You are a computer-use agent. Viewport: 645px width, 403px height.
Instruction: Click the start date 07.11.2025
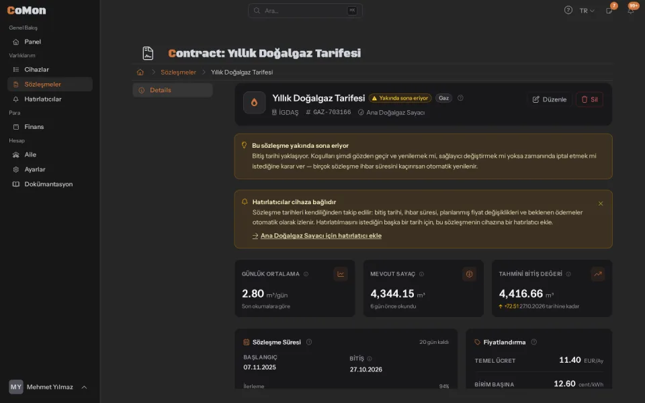pyautogui.click(x=259, y=367)
